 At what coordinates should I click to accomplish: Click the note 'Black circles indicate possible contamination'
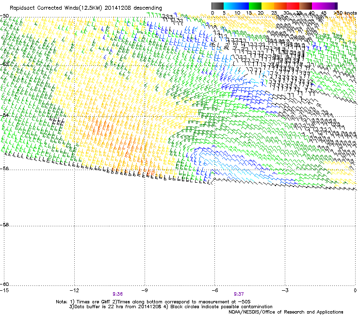(x=221, y=307)
